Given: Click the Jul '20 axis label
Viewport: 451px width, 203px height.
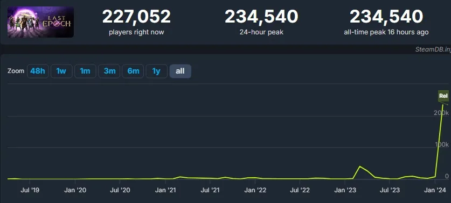Looking at the screenshot, I should [x=120, y=190].
